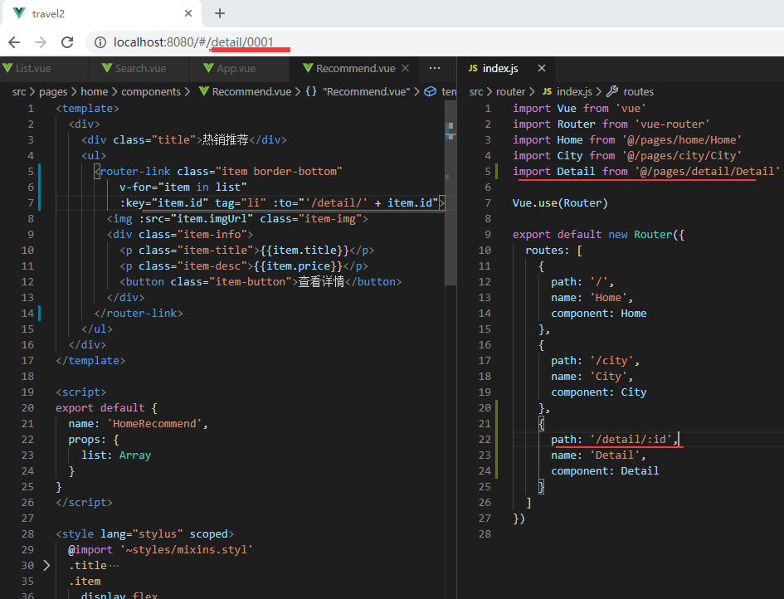Click the curly braces symbol icon in breadcrumb

[310, 91]
